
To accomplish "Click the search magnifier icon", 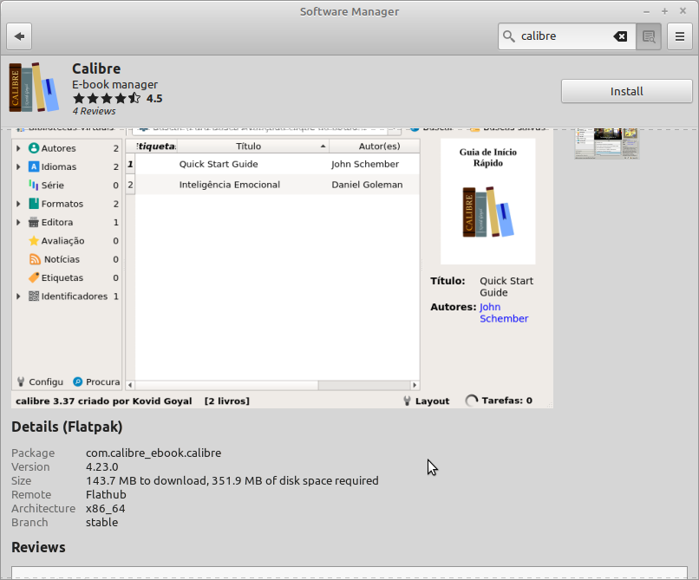I will 509,36.
